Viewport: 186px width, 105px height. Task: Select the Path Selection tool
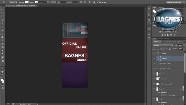point(2,64)
